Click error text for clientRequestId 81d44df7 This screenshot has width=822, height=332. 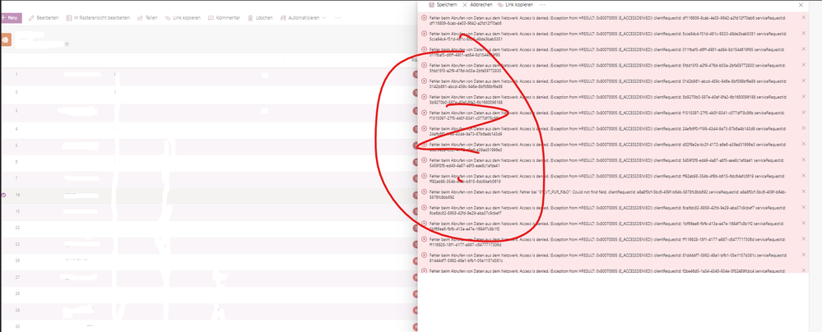607,258
